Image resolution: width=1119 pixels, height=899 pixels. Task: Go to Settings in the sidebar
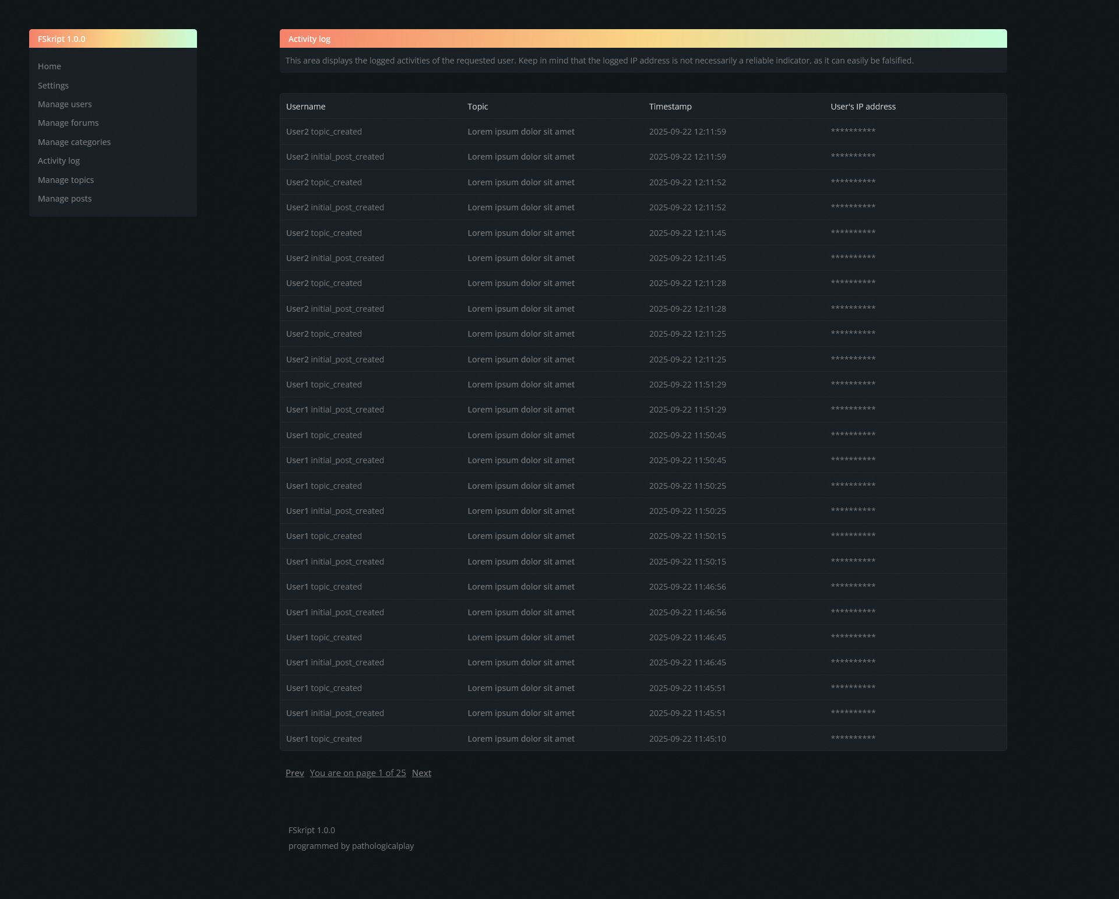point(53,86)
